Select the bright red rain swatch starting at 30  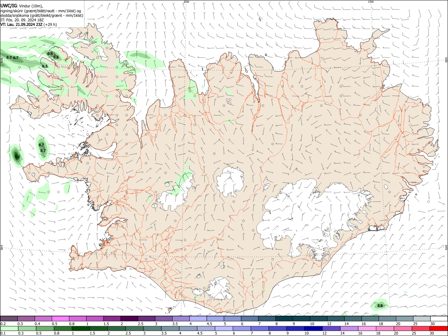tap(439, 328)
